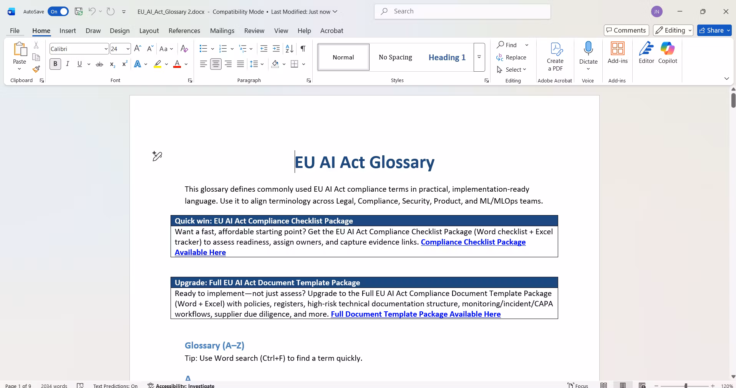Open the Layout ribbon tab

click(149, 31)
